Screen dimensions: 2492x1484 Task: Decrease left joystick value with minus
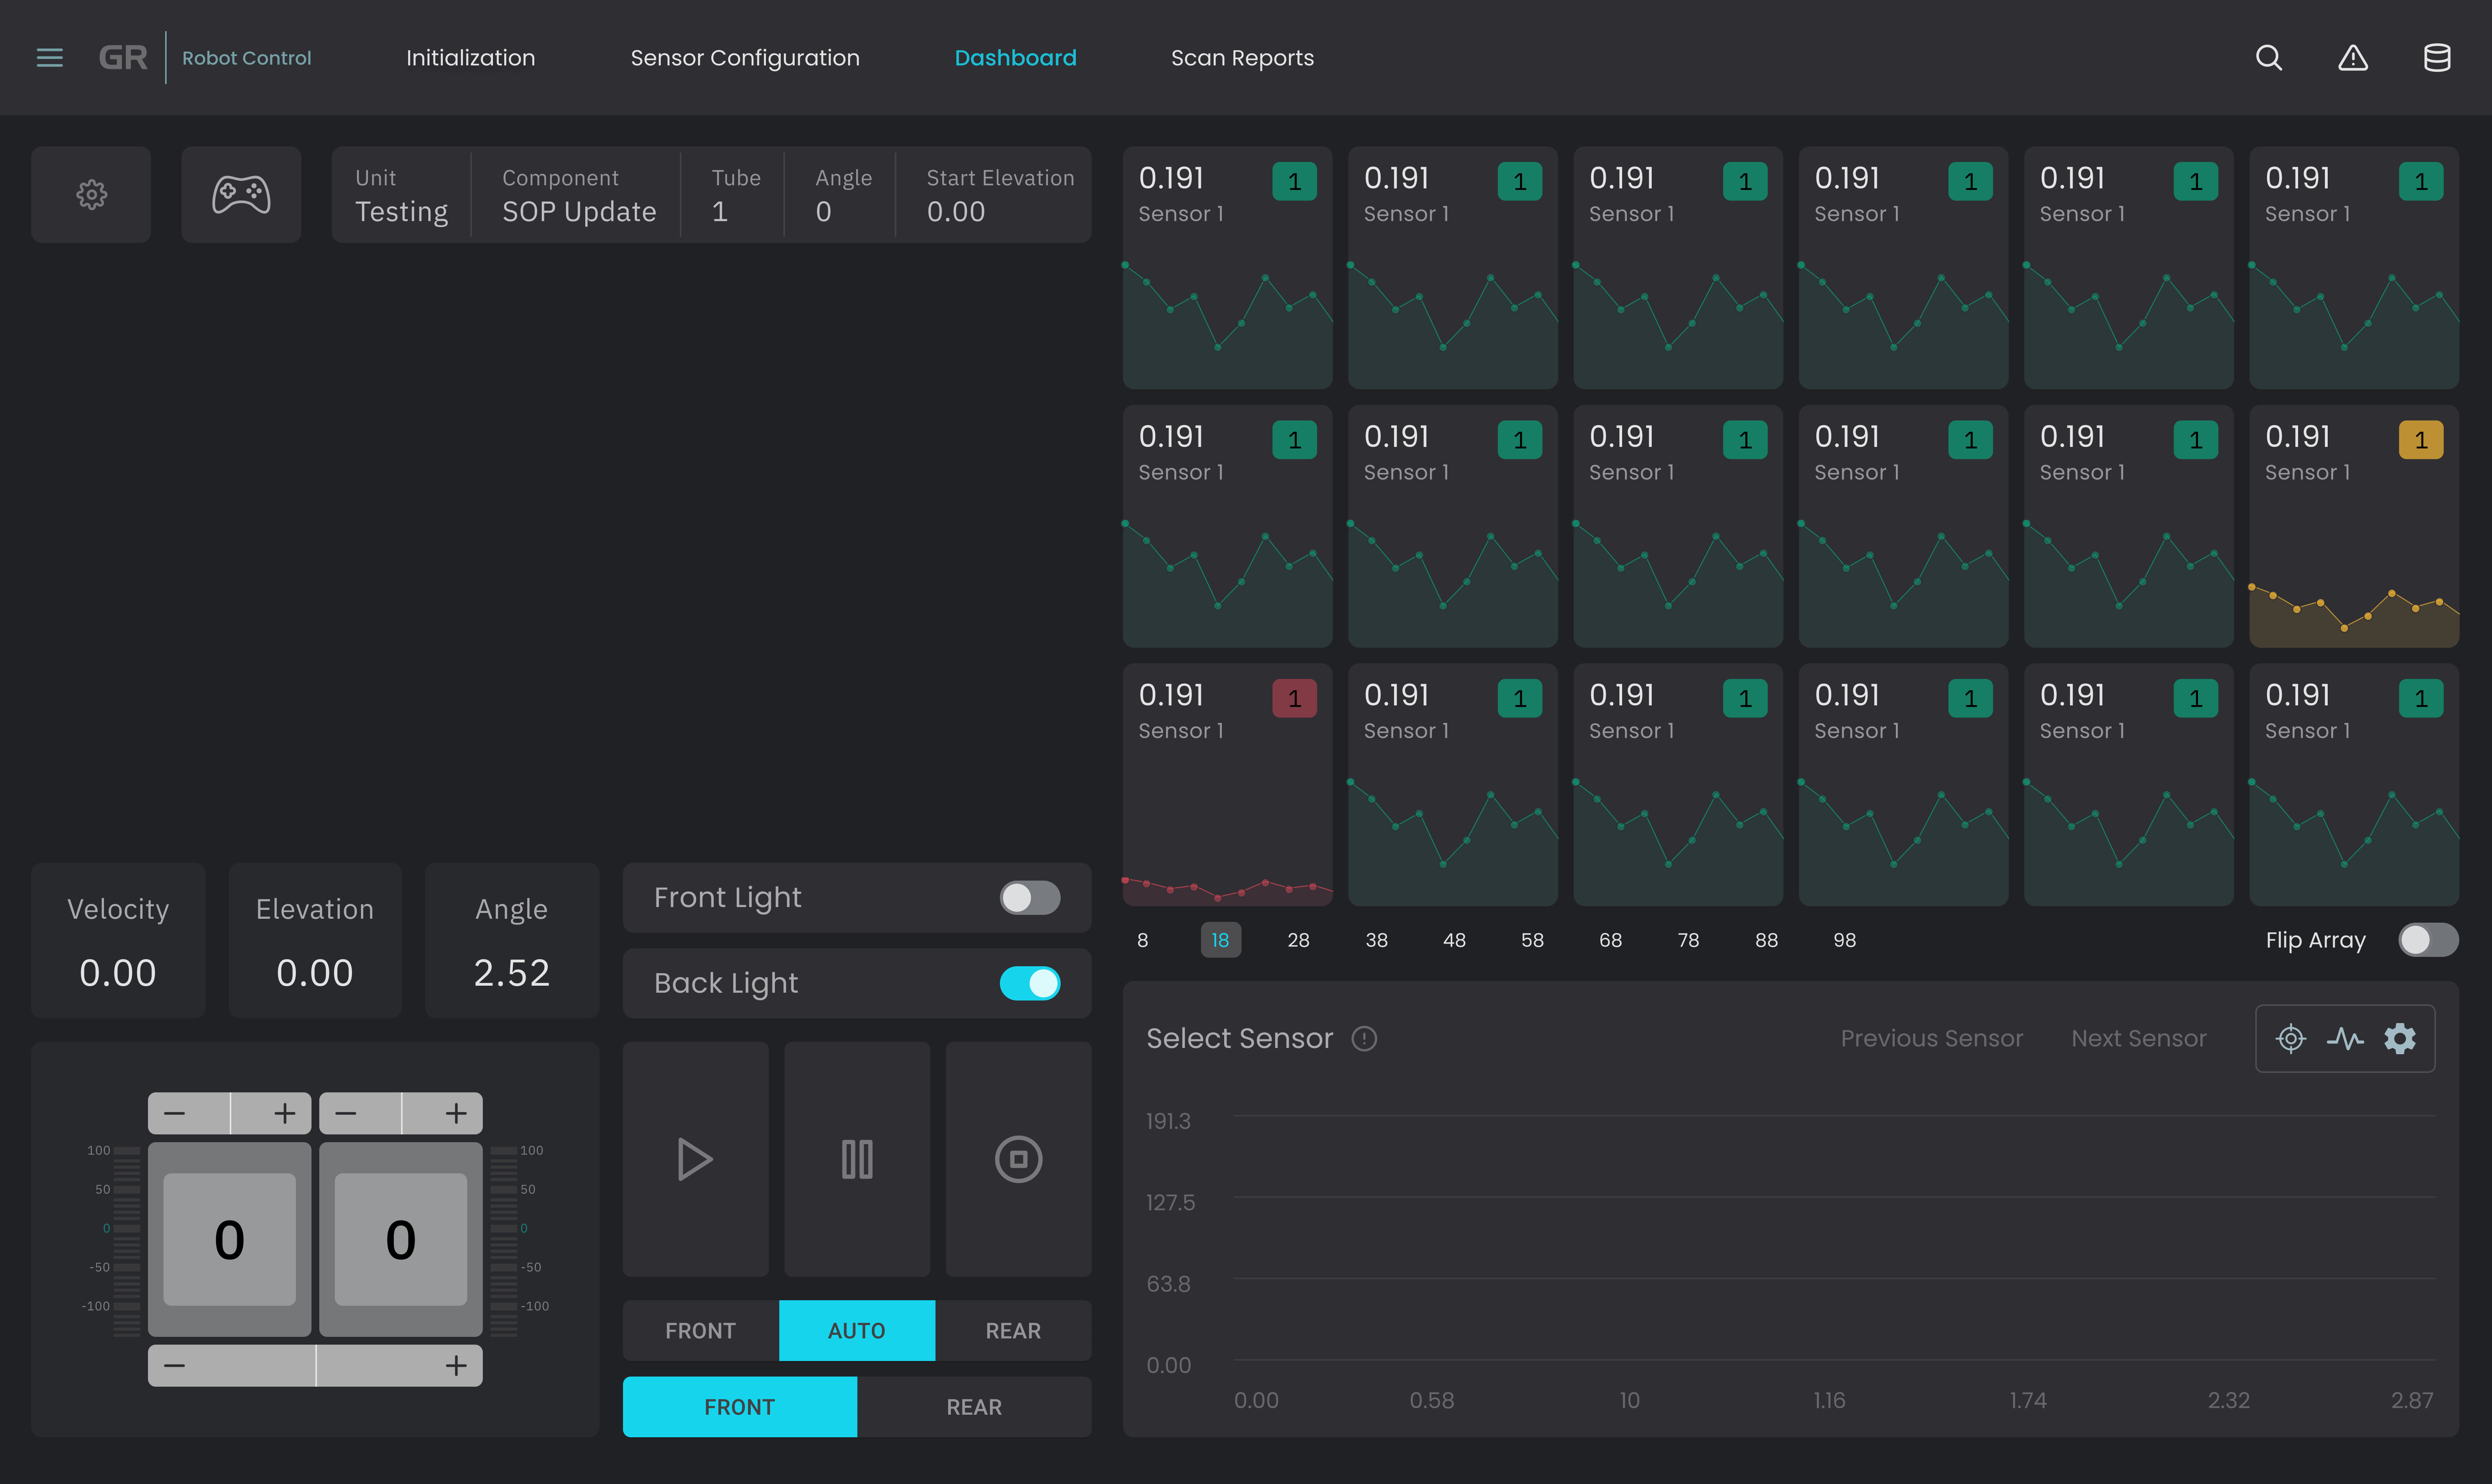tap(175, 1113)
